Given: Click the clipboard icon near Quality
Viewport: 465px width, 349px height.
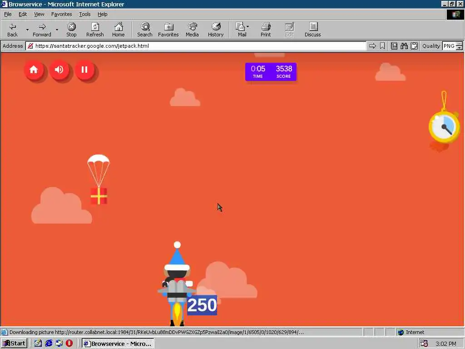Looking at the screenshot, I should point(414,46).
